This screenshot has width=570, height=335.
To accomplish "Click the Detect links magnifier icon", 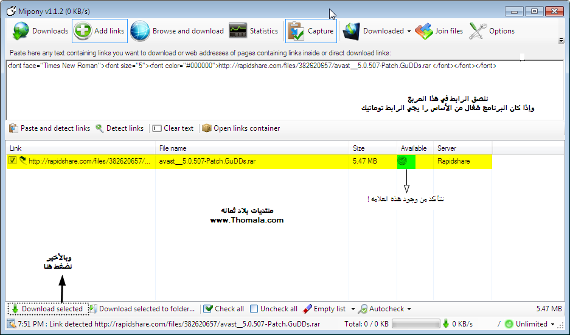I will click(100, 128).
